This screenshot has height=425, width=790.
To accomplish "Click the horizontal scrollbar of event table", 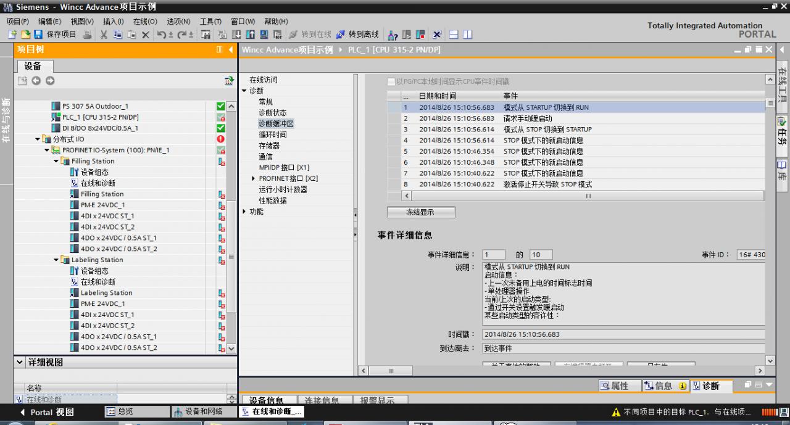I will click(x=588, y=196).
